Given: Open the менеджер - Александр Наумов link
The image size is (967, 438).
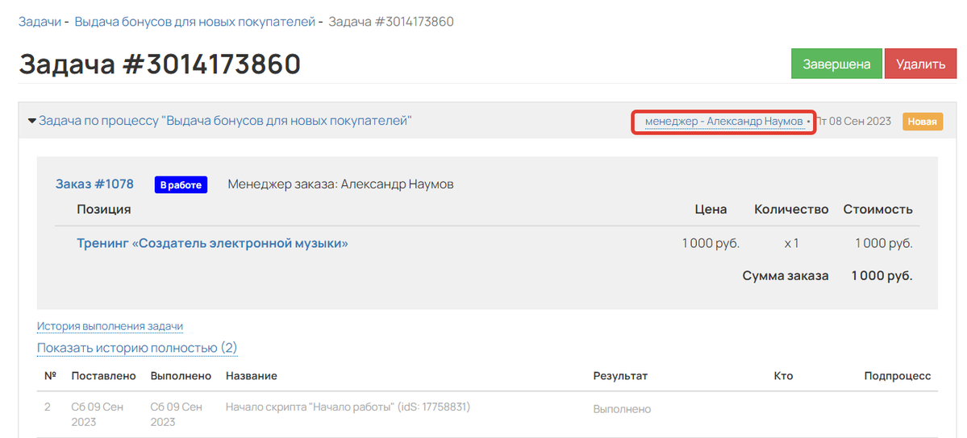Looking at the screenshot, I should pyautogui.click(x=723, y=122).
